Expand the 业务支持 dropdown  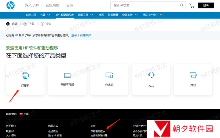coord(130,15)
